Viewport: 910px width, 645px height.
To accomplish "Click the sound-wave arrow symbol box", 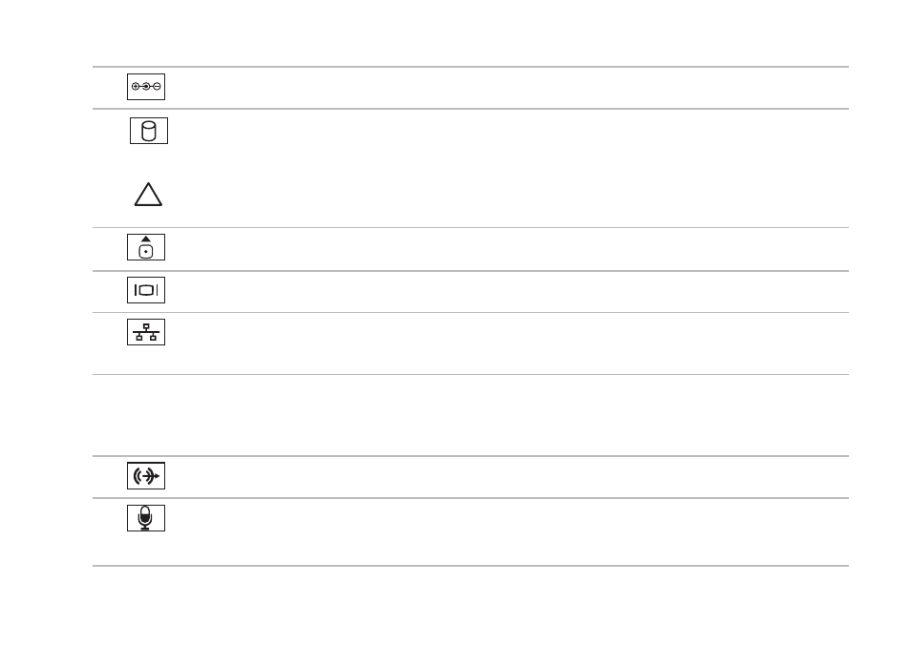I will (146, 475).
